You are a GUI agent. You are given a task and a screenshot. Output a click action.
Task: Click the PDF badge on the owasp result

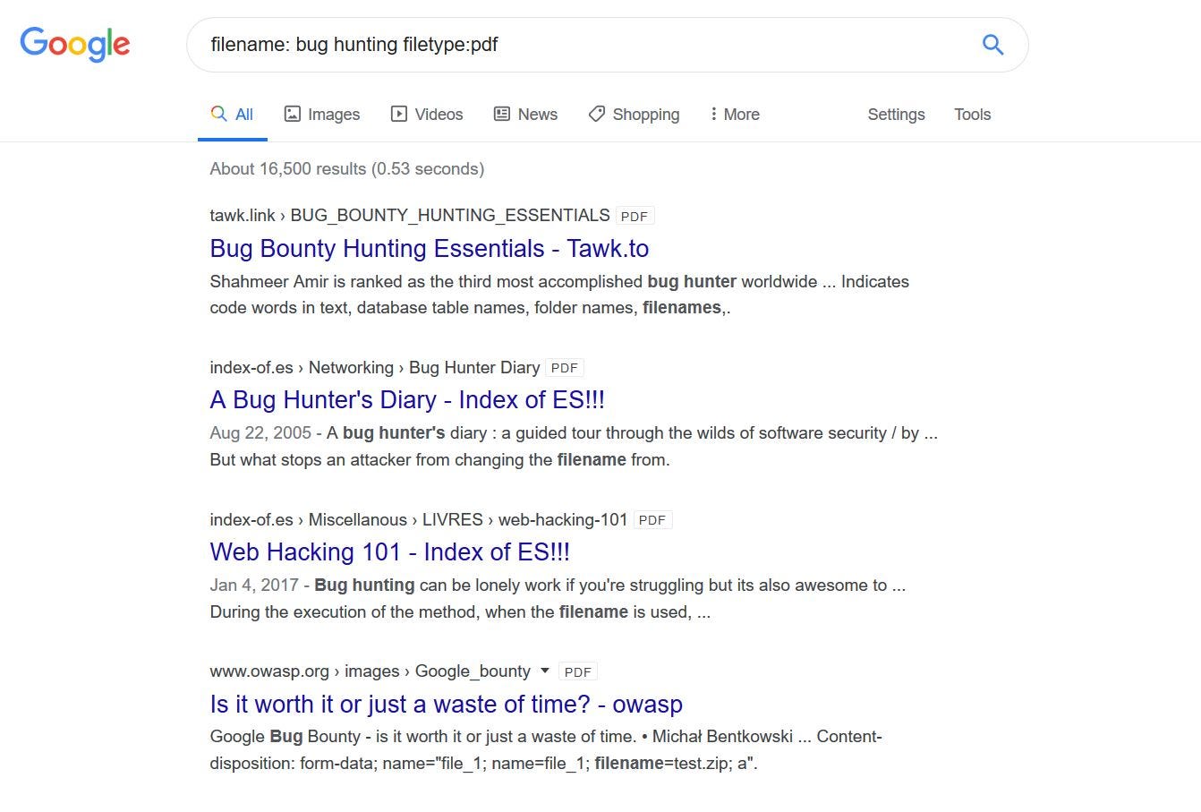[x=578, y=672]
